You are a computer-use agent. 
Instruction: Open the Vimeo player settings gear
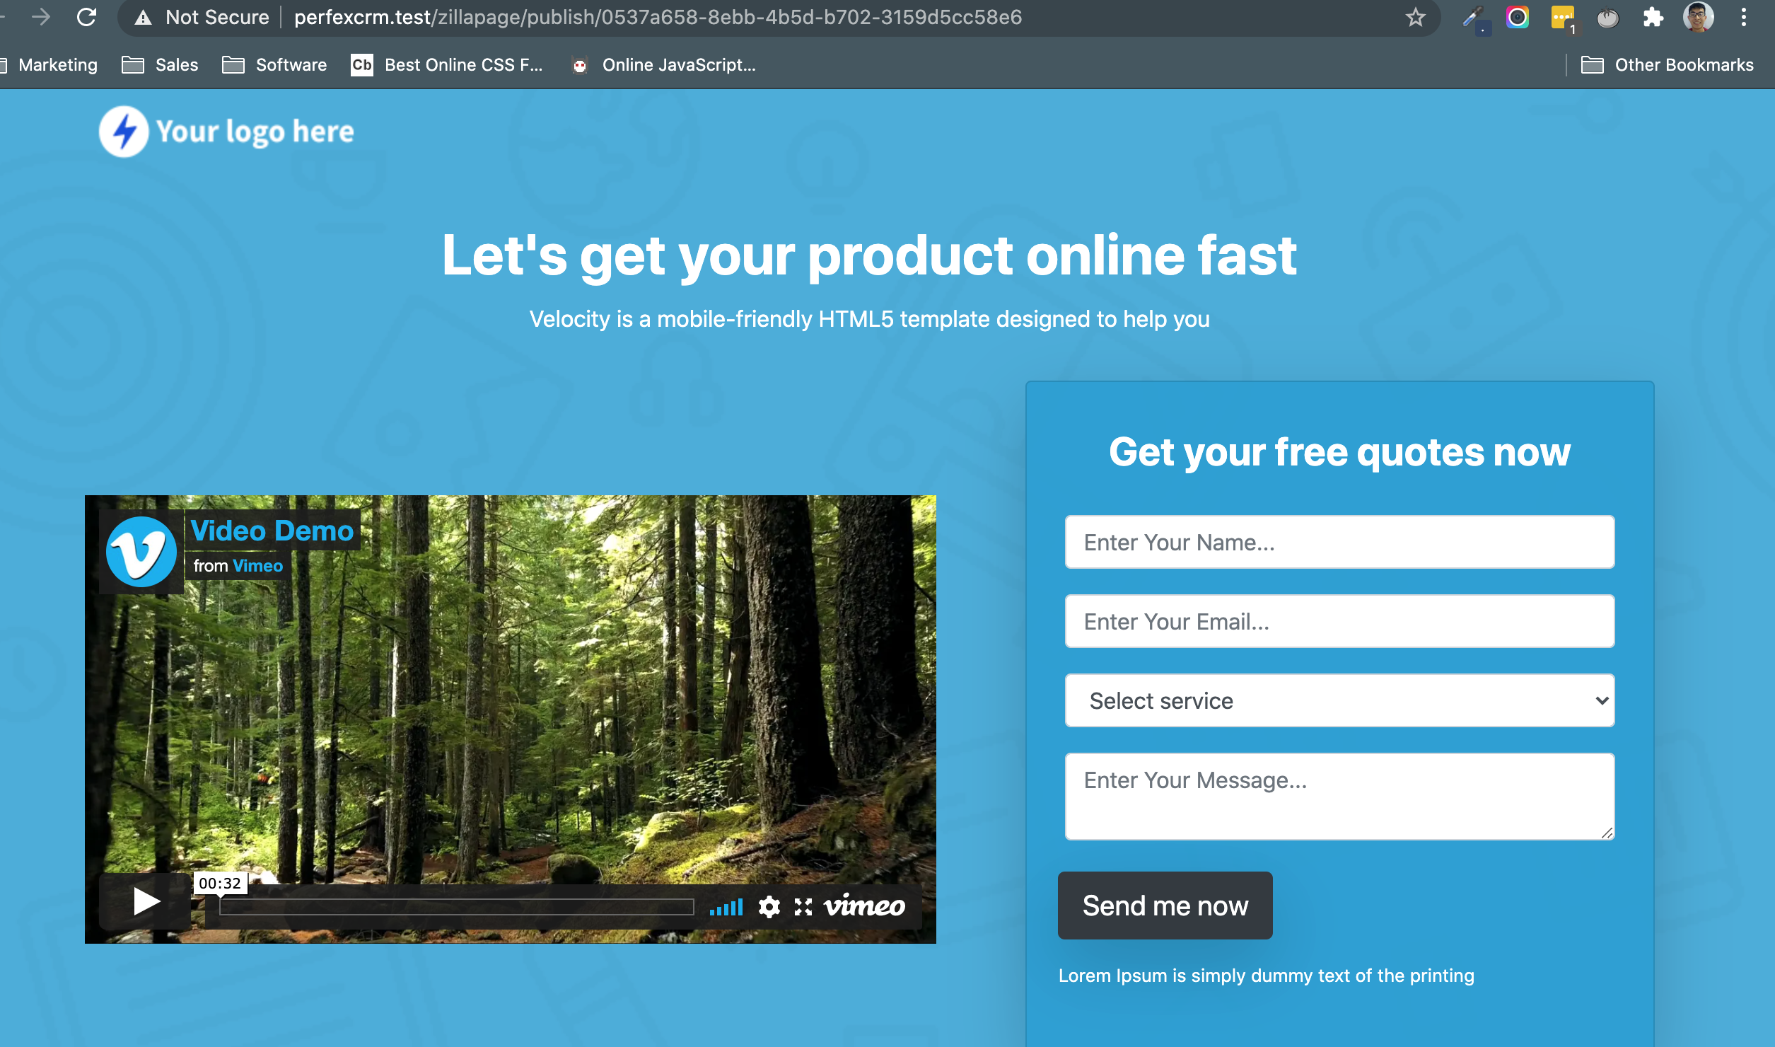pos(769,906)
